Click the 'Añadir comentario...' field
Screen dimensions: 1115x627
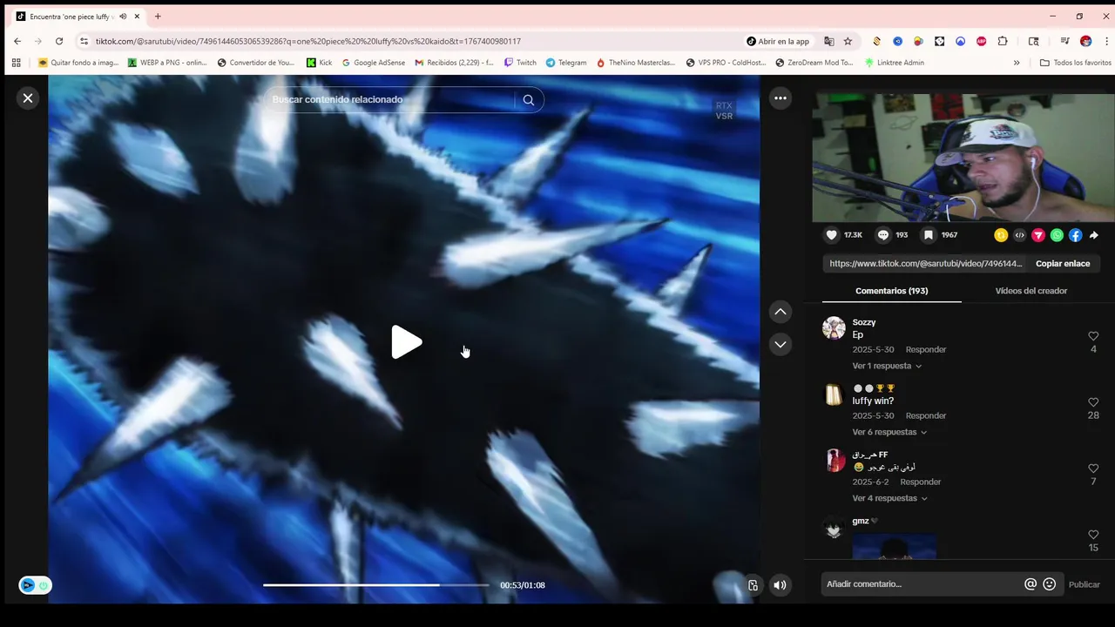tap(922, 584)
